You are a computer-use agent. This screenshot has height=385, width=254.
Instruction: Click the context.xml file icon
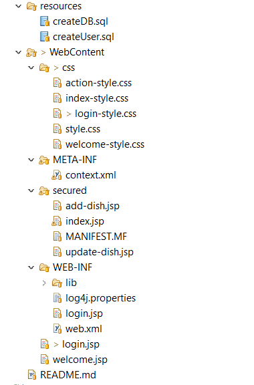pos(57,175)
